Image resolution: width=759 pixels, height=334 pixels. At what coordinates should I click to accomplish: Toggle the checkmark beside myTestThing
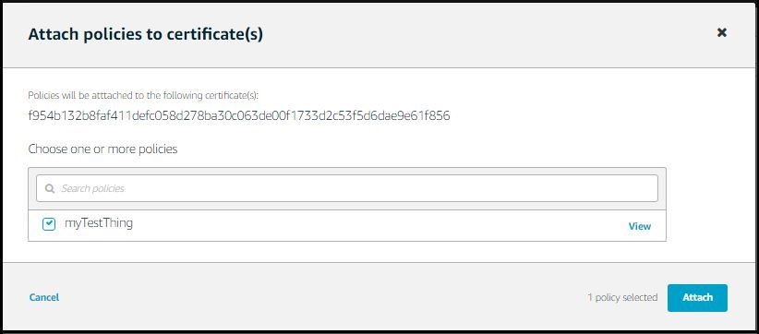49,224
